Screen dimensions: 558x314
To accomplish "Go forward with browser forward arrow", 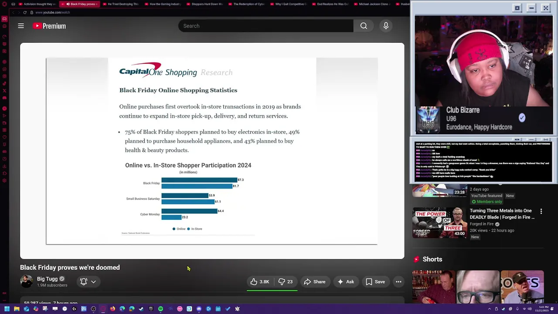I will pyautogui.click(x=19, y=12).
